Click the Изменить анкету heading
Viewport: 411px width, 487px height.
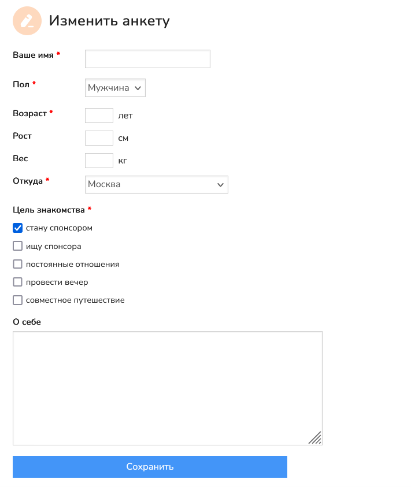(109, 21)
